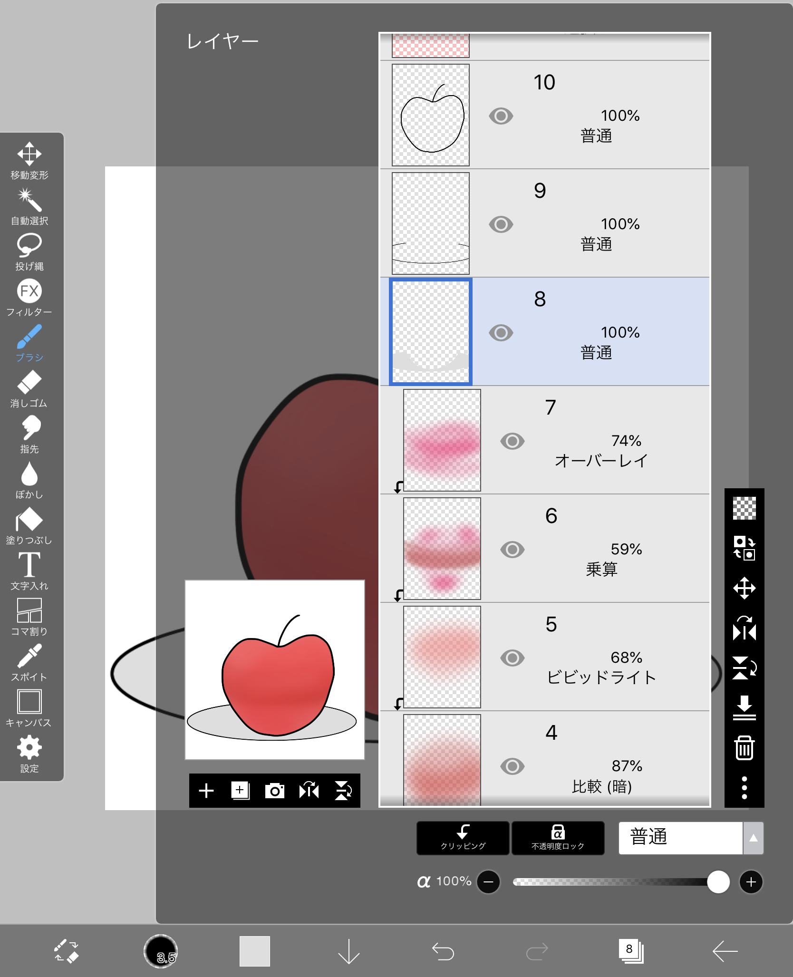Open the ぼかし blur tool
Screen dimensions: 793x977
[x=29, y=480]
